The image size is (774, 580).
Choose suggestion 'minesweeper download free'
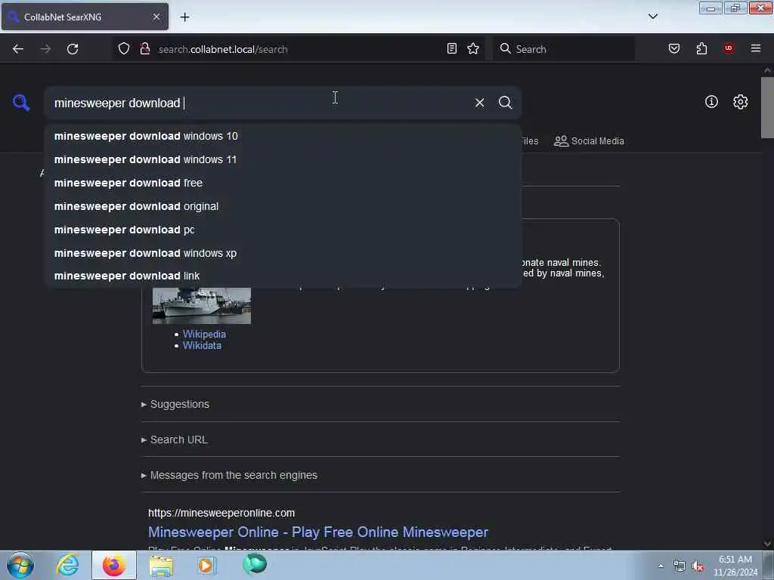click(x=283, y=183)
